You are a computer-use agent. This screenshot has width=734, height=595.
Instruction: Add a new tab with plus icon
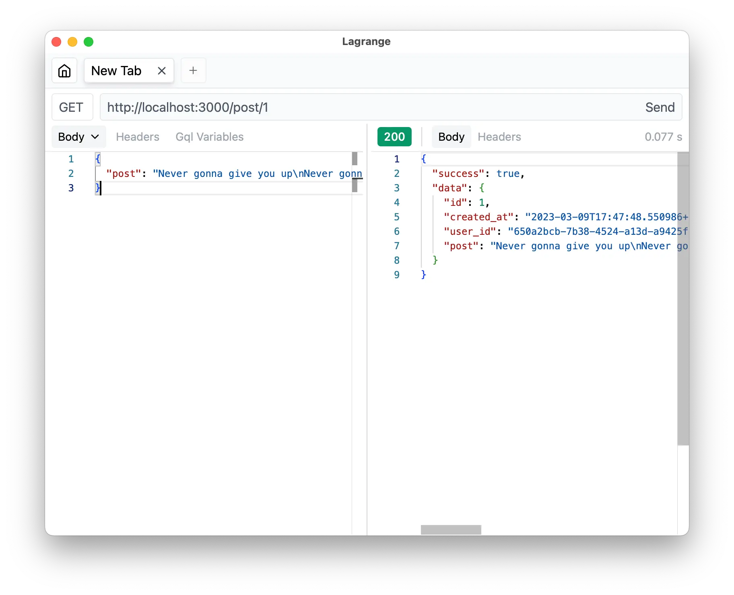[193, 71]
